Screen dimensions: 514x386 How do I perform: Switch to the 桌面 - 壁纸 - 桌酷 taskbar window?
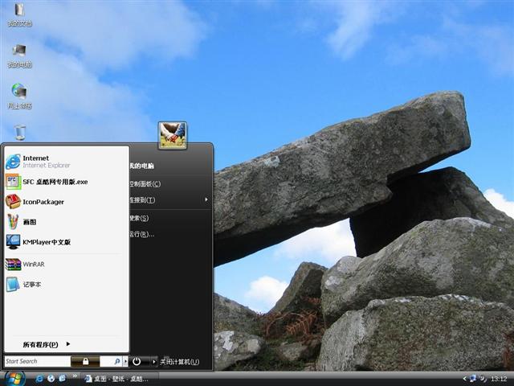click(120, 379)
